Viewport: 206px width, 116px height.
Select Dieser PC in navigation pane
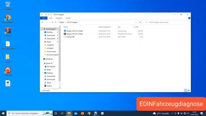[x=49, y=63]
